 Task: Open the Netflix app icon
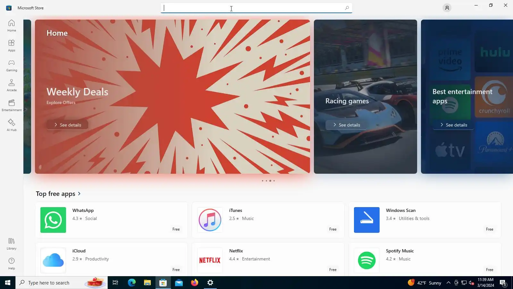210,260
